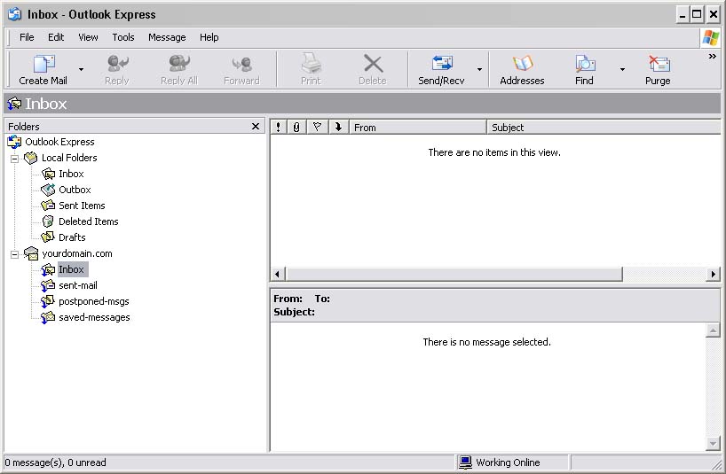This screenshot has width=726, height=474.
Task: Click the Find toolbar icon
Action: 585,63
